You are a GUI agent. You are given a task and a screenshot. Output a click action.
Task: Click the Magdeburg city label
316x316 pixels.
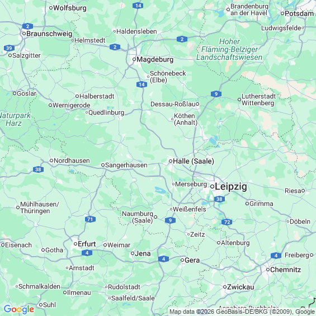(155, 59)
